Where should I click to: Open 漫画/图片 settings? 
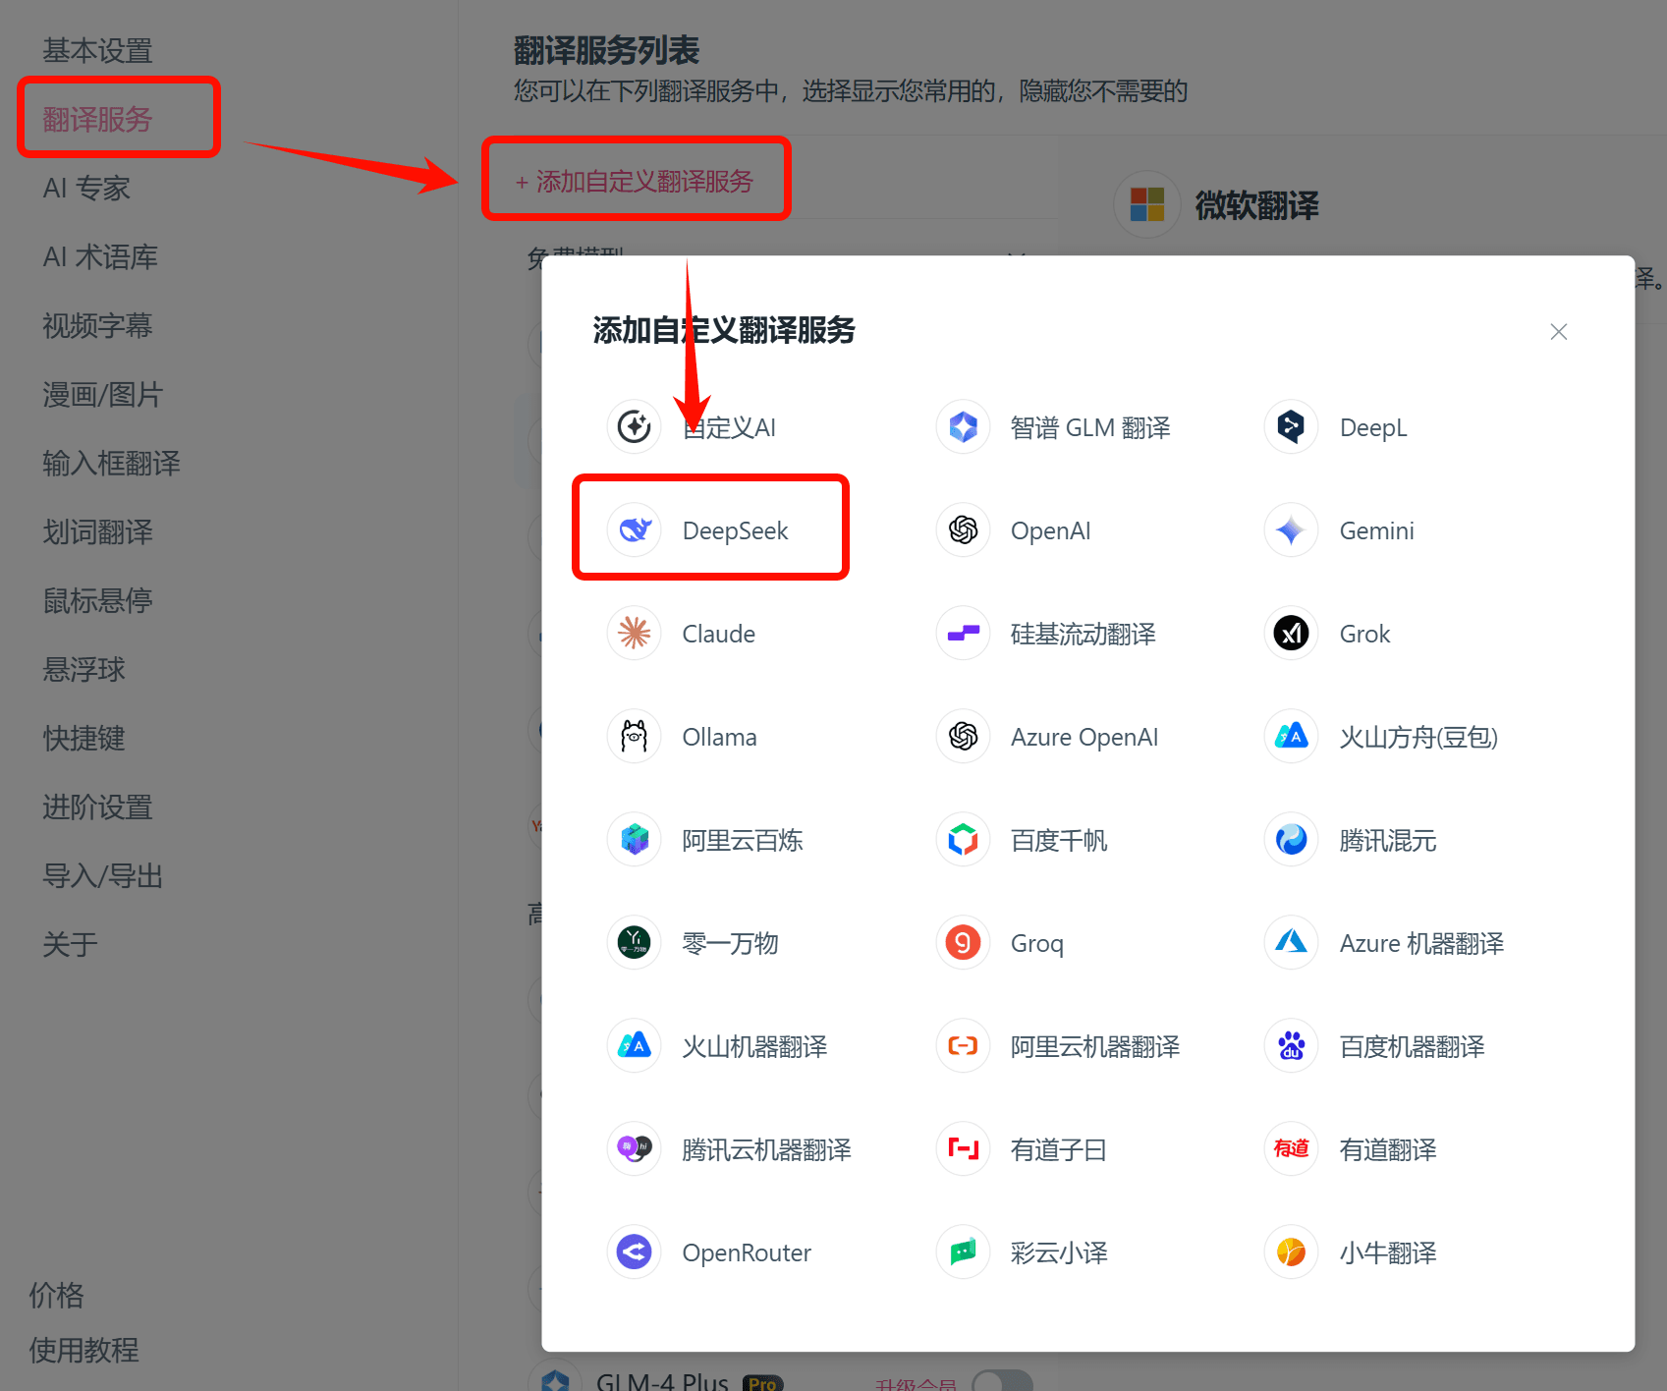point(102,395)
